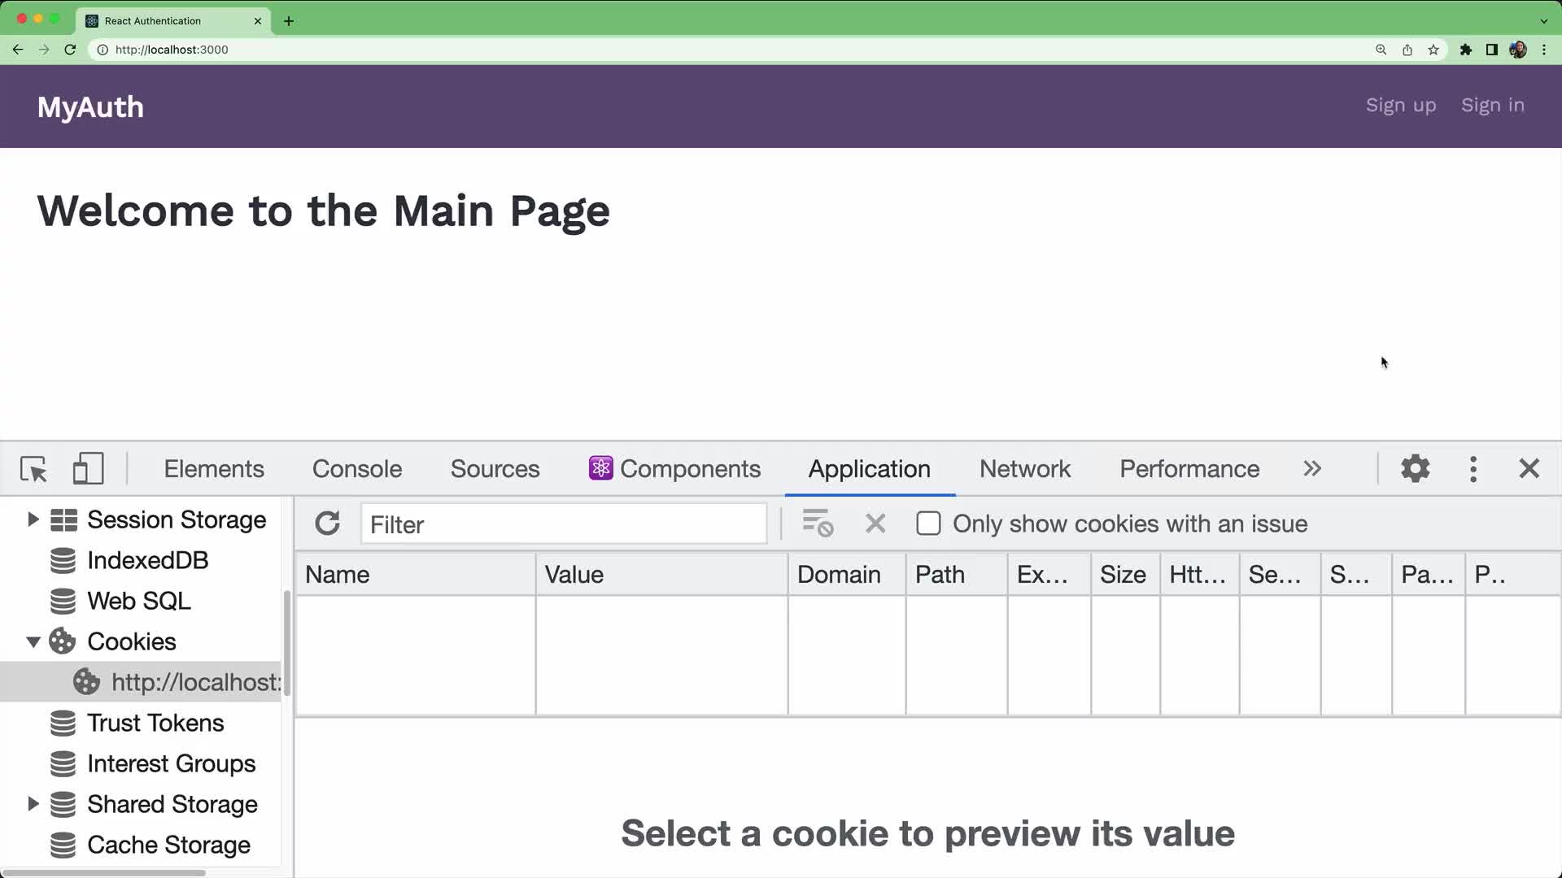Expand the Shared Storage tree item
The height and width of the screenshot is (878, 1562).
33,803
